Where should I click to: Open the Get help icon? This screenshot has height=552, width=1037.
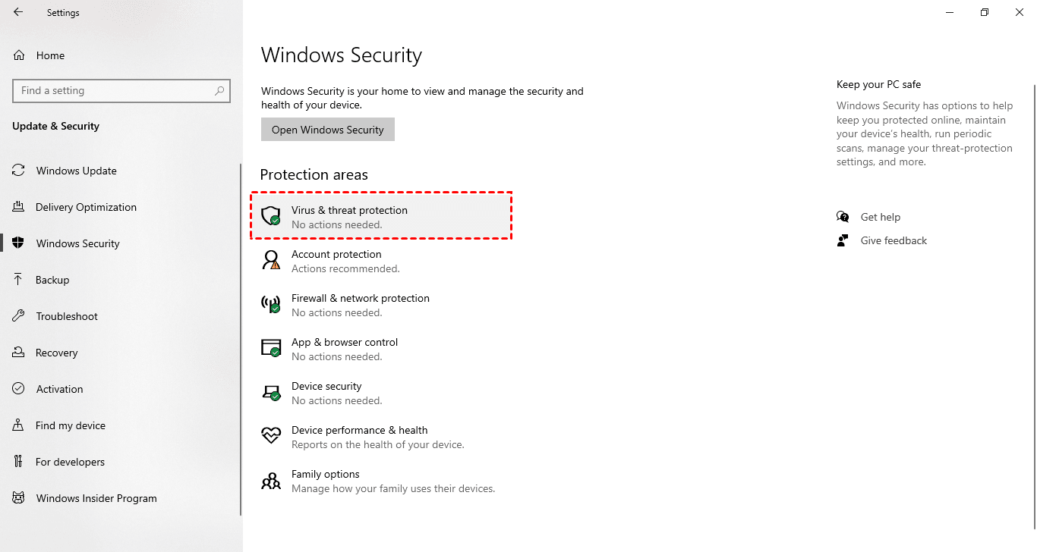pyautogui.click(x=843, y=216)
